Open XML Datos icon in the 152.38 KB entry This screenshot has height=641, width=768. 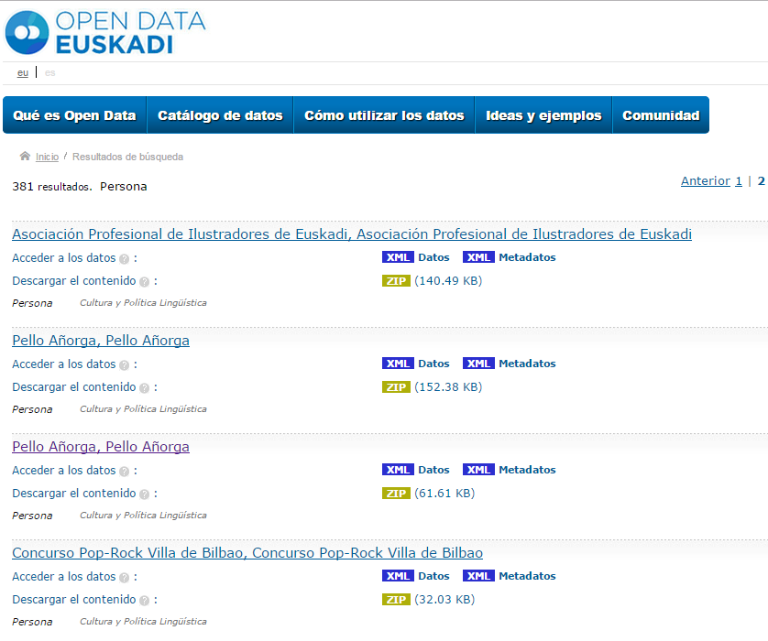[398, 364]
